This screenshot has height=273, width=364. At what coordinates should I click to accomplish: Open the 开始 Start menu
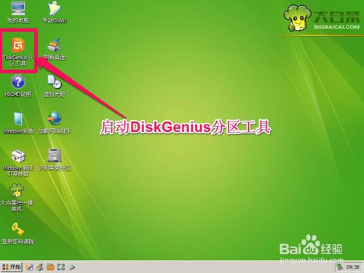point(11,267)
